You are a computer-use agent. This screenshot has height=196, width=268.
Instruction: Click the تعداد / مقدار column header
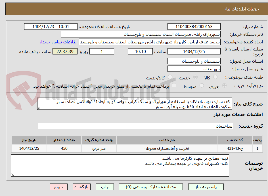tap(64, 140)
